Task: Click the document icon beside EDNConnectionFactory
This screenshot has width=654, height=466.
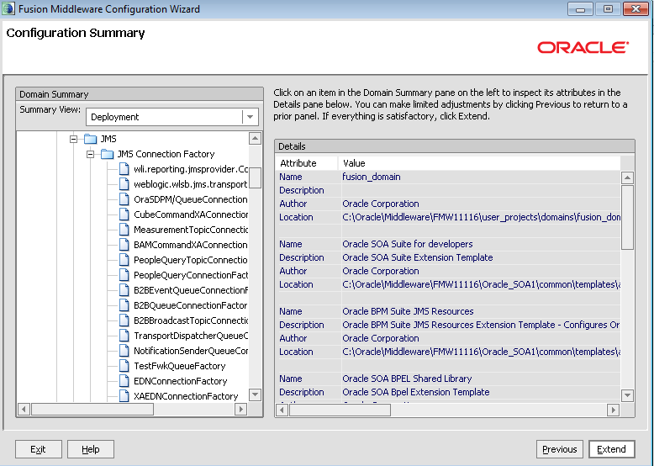Action: [x=124, y=381]
